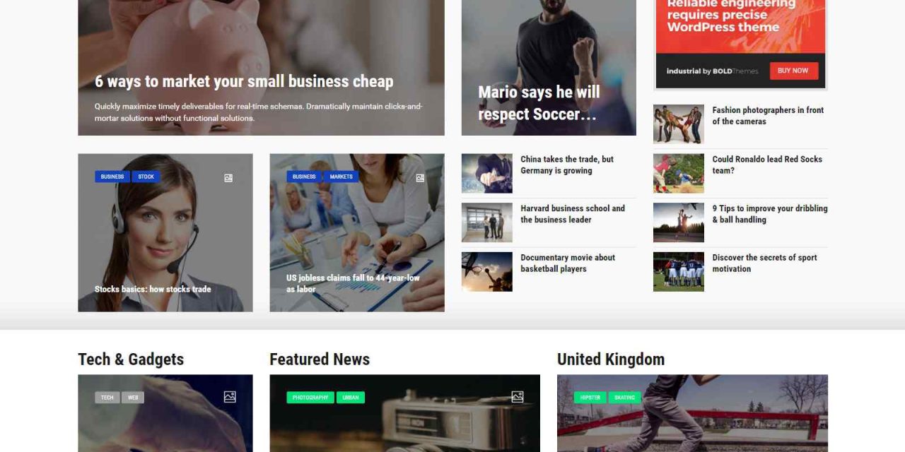This screenshot has height=452, width=905.
Task: Click the BUY NOW button in ad
Action: [x=793, y=71]
